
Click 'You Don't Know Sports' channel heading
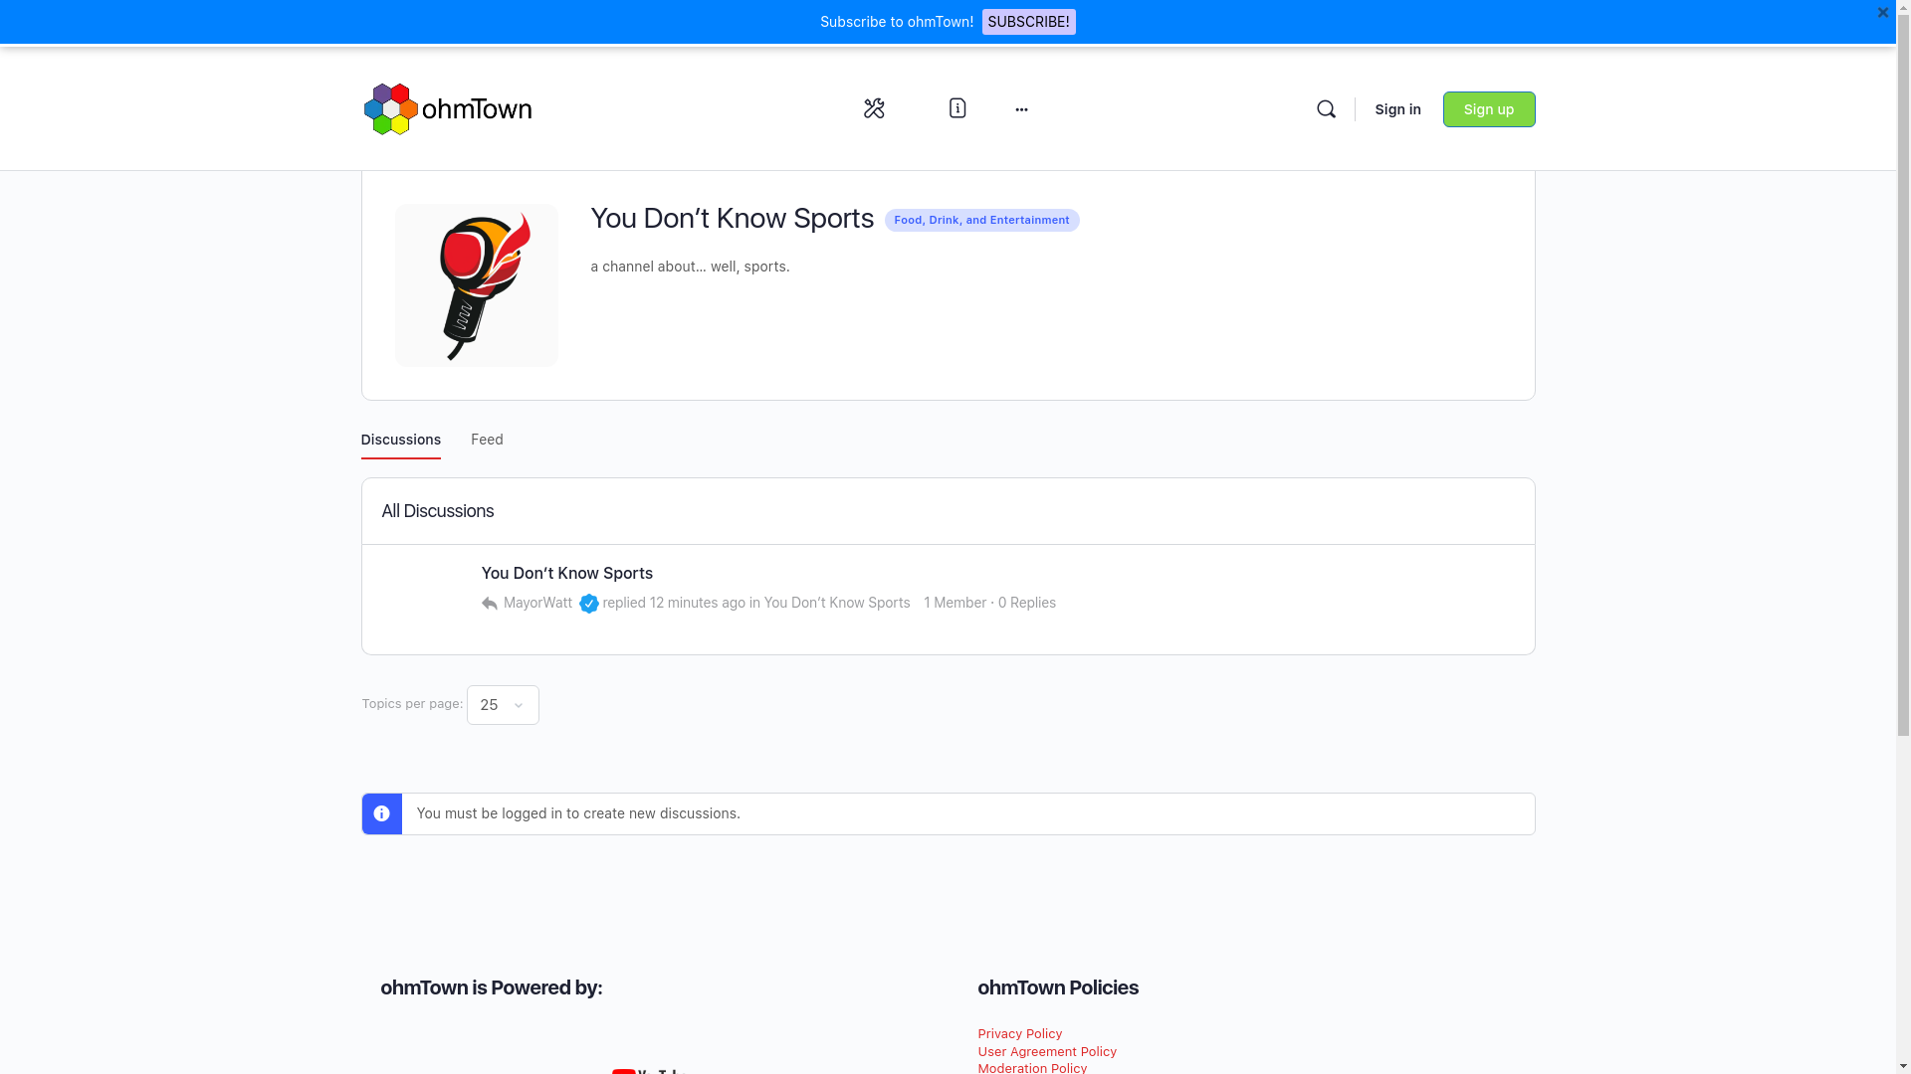[732, 219]
